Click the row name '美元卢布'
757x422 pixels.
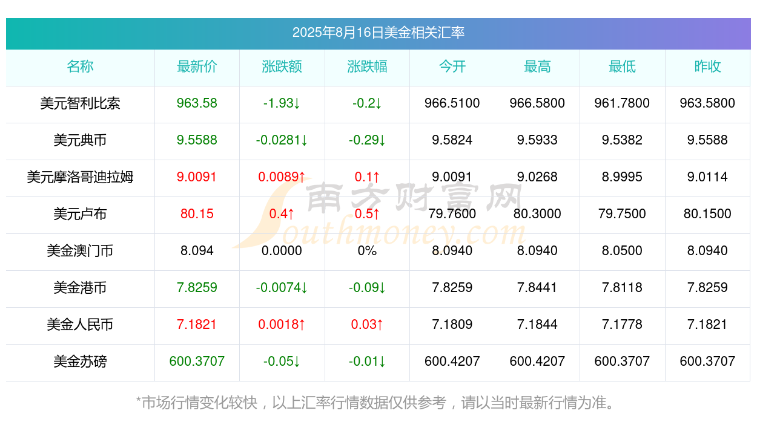coord(80,214)
